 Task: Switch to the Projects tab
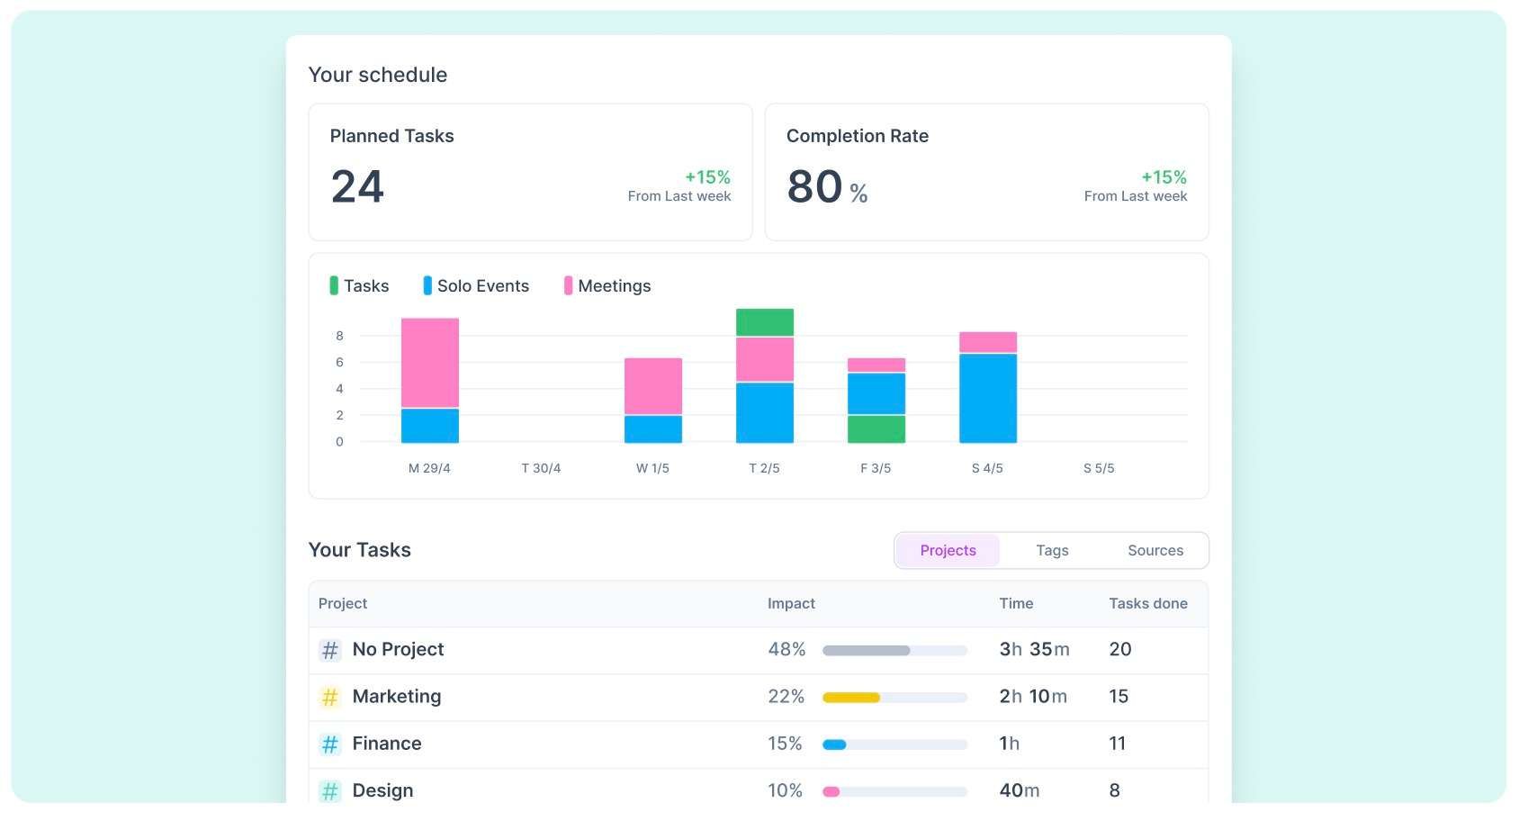[x=948, y=550]
